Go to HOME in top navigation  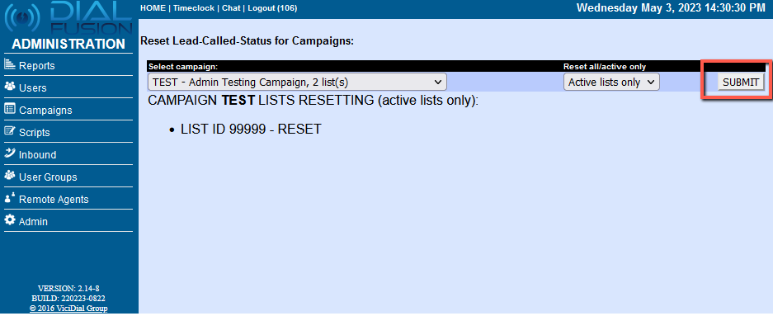coord(153,8)
